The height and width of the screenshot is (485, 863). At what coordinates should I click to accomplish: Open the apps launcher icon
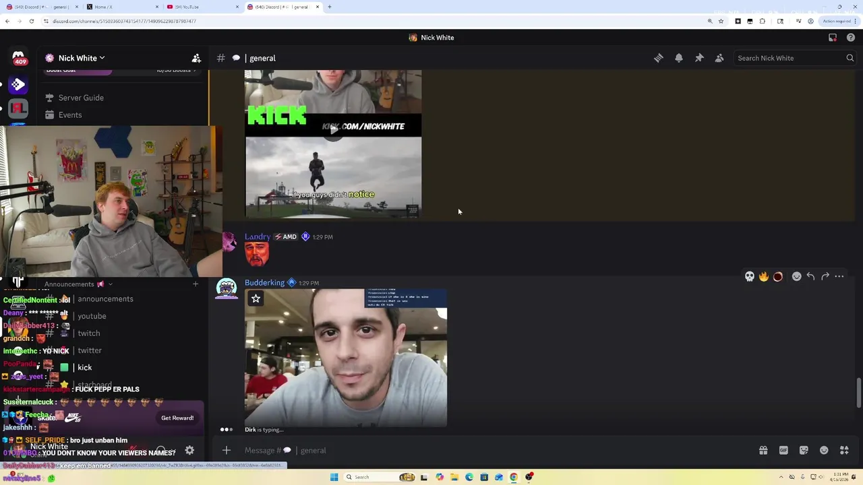844,450
